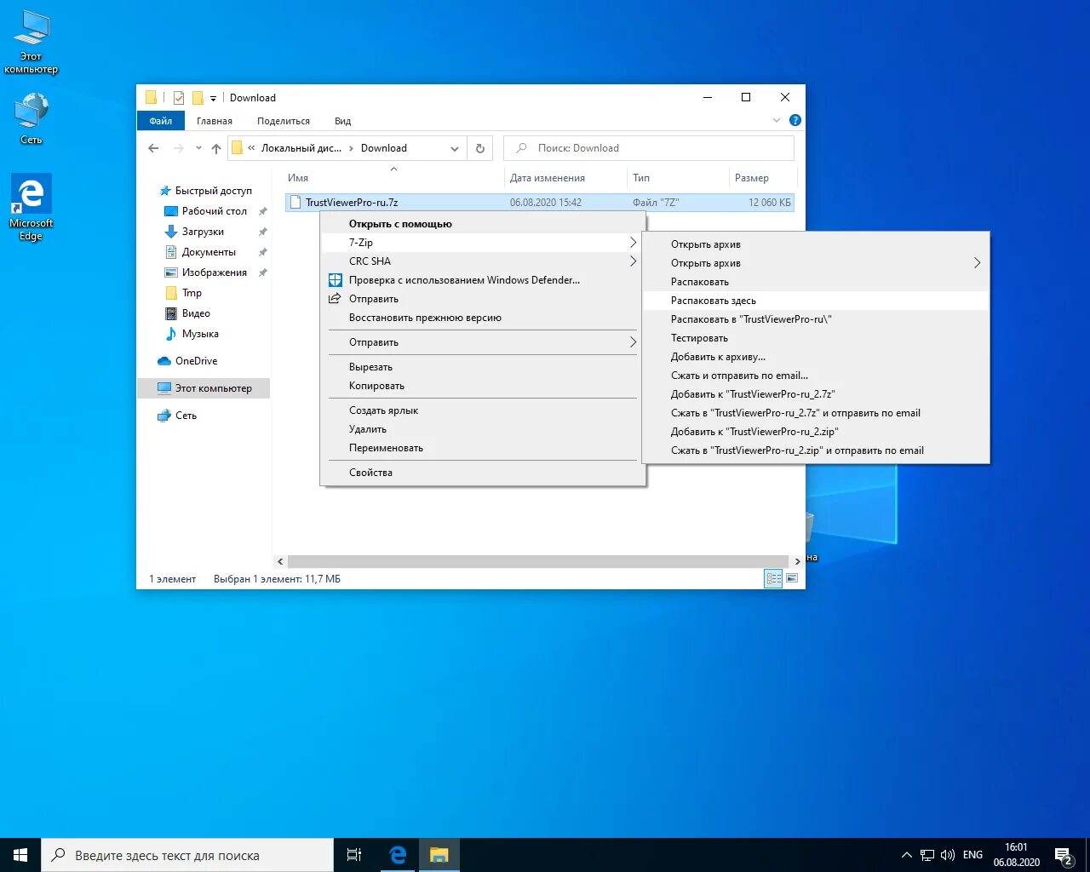Scan with "Проверка с использованием Windows Defender..."

pyautogui.click(x=483, y=280)
